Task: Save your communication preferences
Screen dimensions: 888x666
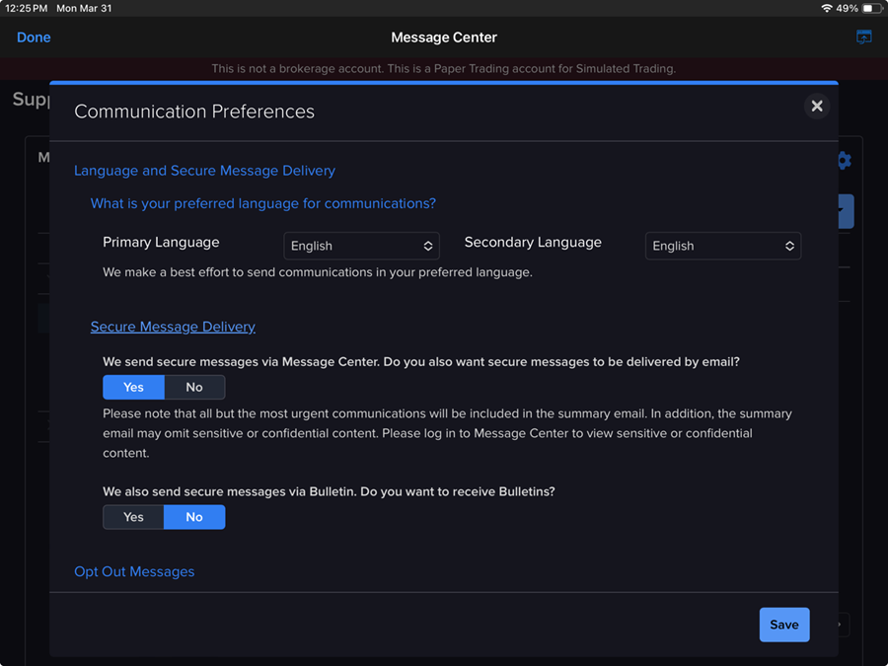Action: click(x=784, y=625)
